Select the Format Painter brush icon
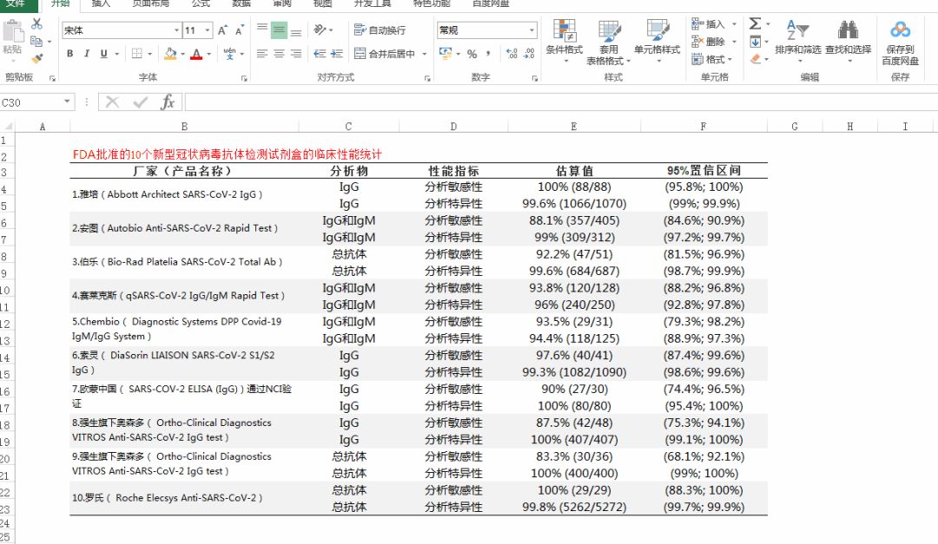938x544 pixels. tap(36, 58)
